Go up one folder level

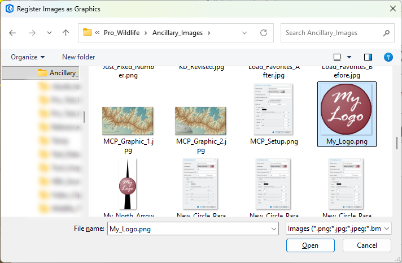66,33
